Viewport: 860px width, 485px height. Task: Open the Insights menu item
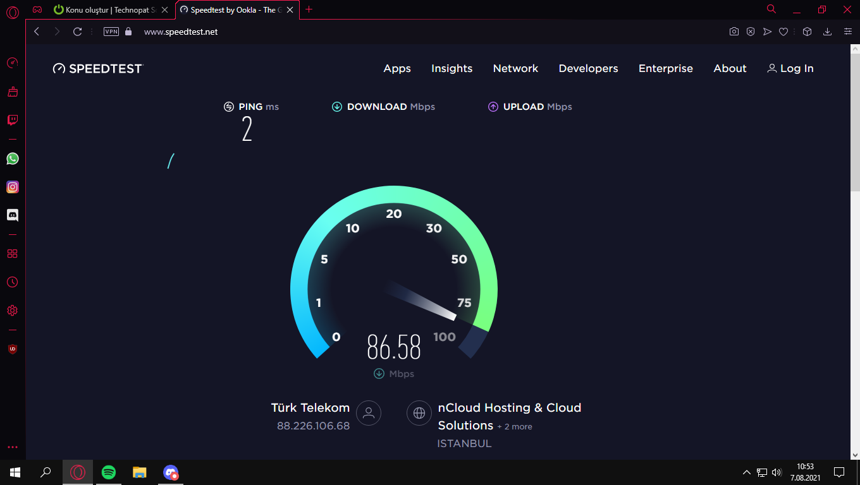(x=452, y=69)
